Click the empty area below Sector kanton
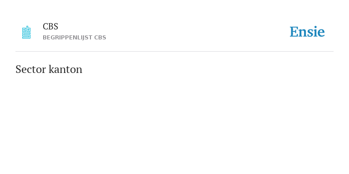349x174 pixels. (174, 124)
